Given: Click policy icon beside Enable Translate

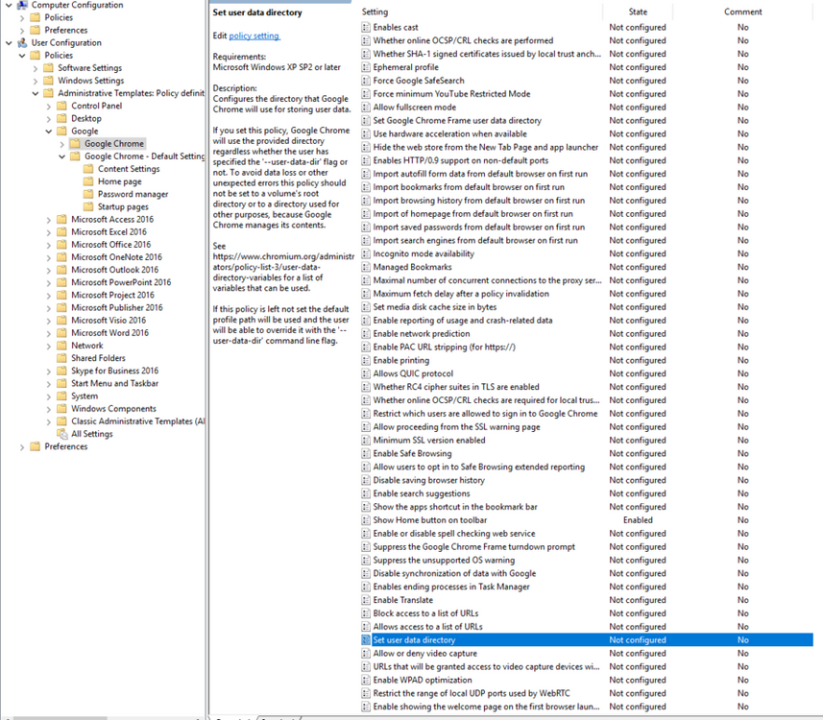Looking at the screenshot, I should click(366, 600).
